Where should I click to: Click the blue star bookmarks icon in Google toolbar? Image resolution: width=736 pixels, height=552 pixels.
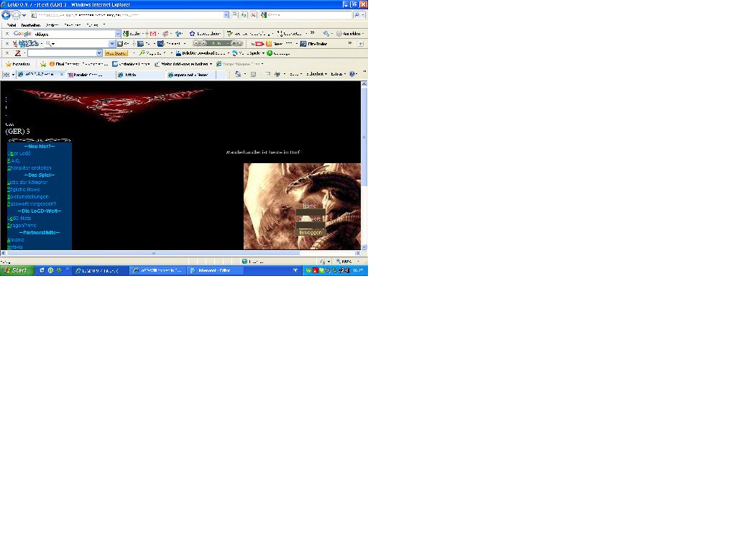point(192,34)
